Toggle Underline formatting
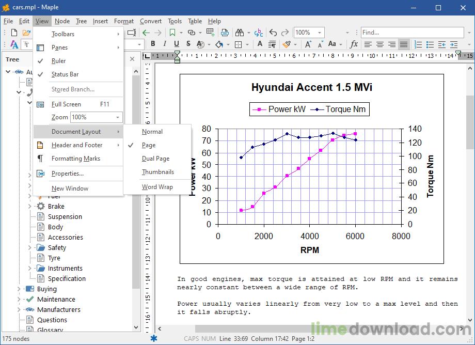This screenshot has width=475, height=345. click(x=177, y=44)
